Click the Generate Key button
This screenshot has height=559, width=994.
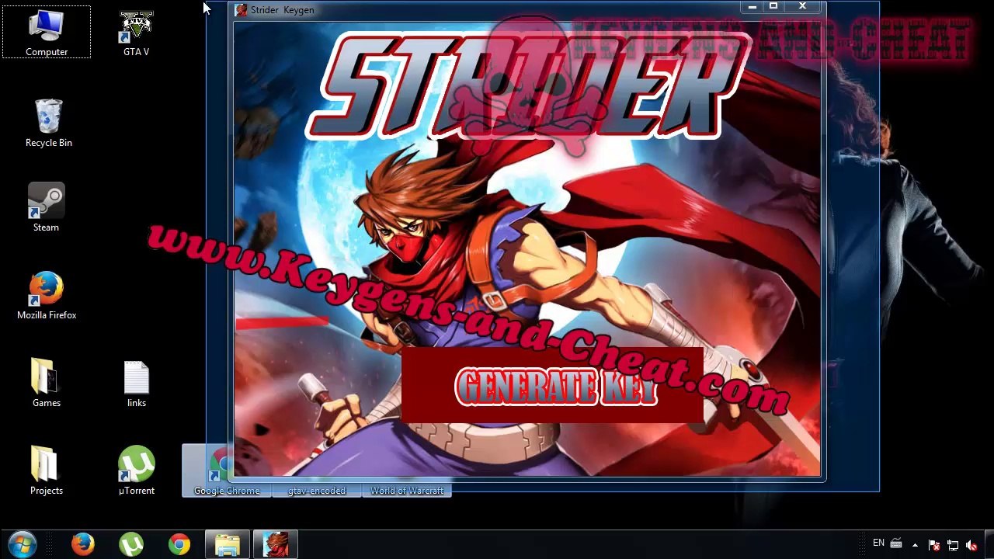(x=552, y=386)
